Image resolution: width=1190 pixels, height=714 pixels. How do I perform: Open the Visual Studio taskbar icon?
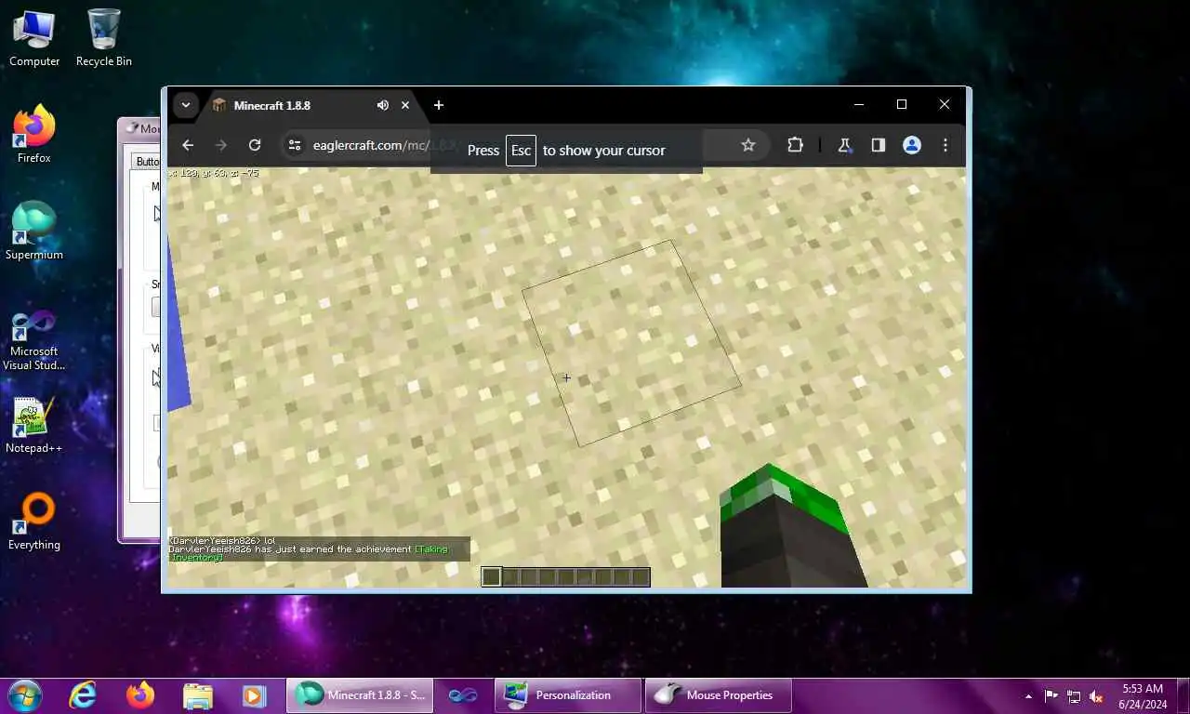point(462,695)
